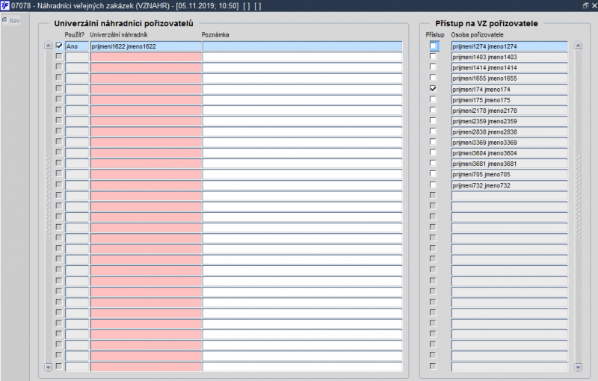
Task: Select person prijmeni705 jmeno705
Action: point(509,175)
